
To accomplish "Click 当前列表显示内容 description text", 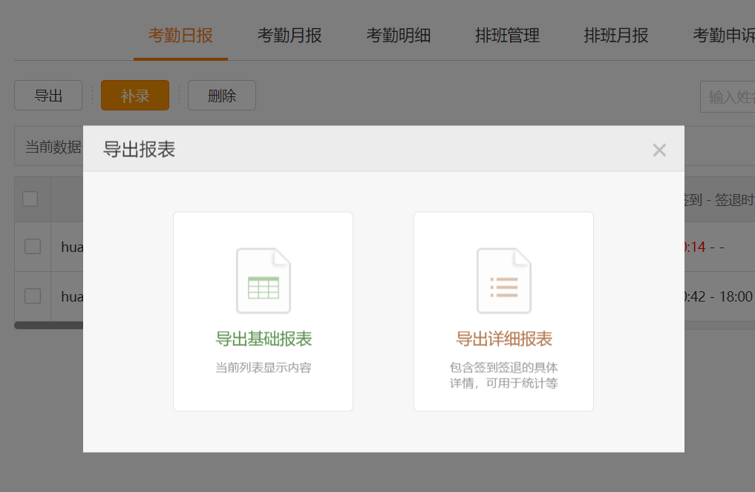I will [x=264, y=368].
